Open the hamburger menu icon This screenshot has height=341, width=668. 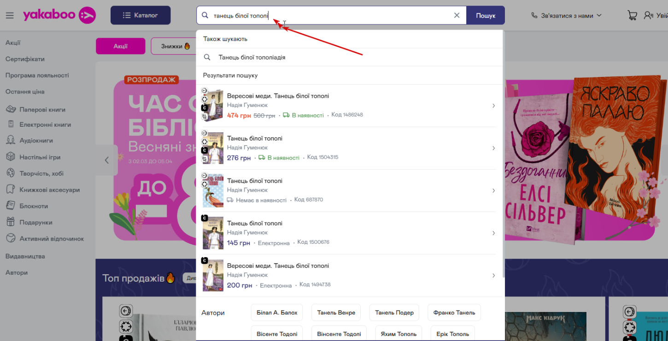pyautogui.click(x=10, y=16)
